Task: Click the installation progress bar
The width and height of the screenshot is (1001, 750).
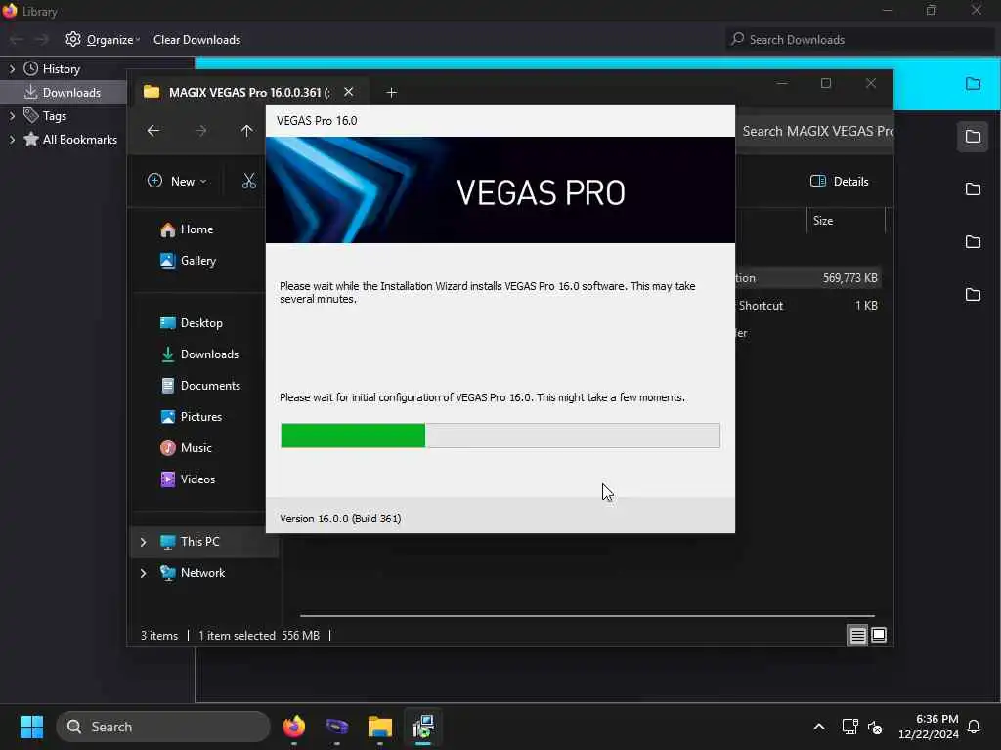Action: pos(500,436)
